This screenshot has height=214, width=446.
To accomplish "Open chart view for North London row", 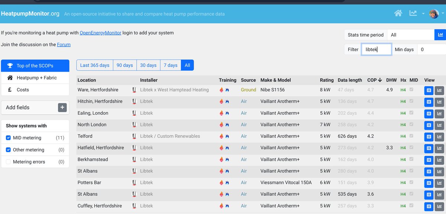I will (439, 125).
